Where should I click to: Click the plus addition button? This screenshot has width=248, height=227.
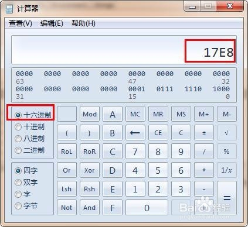click(x=204, y=208)
